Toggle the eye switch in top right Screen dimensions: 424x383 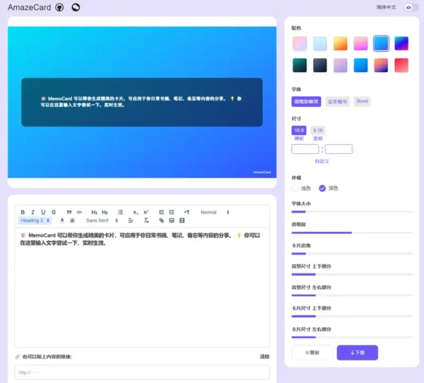click(411, 8)
